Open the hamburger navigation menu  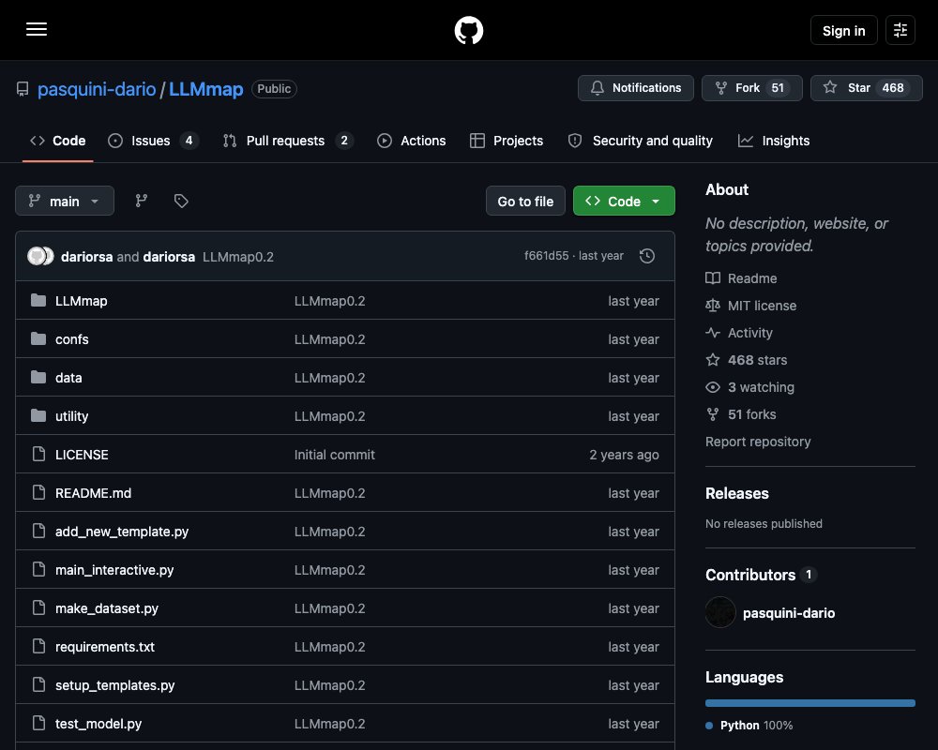click(x=37, y=30)
